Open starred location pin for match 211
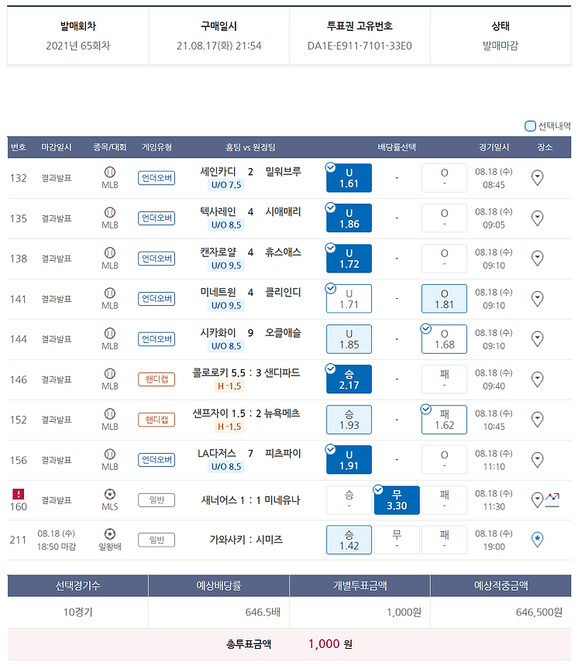 click(537, 540)
